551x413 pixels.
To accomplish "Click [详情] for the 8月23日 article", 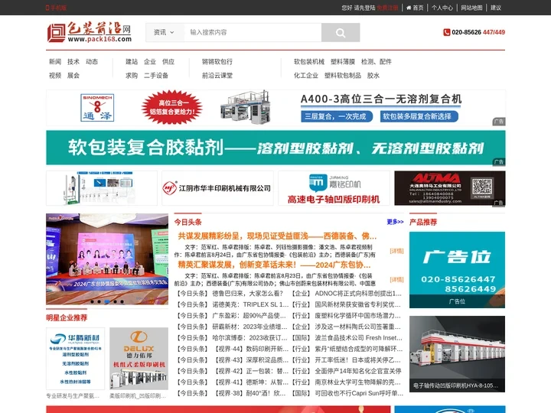I will coord(396,280).
